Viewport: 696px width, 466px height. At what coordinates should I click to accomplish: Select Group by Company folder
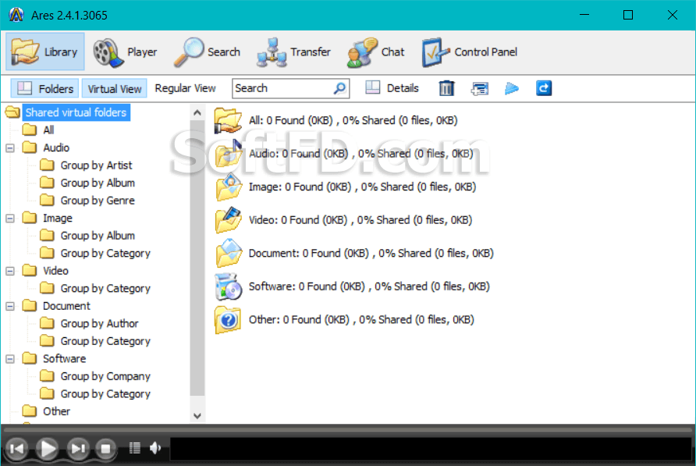105,376
